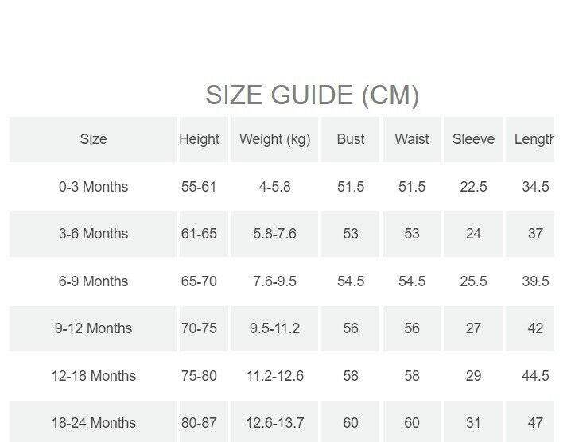571x442 pixels.
Task: Select the Bust column header
Action: 351,139
